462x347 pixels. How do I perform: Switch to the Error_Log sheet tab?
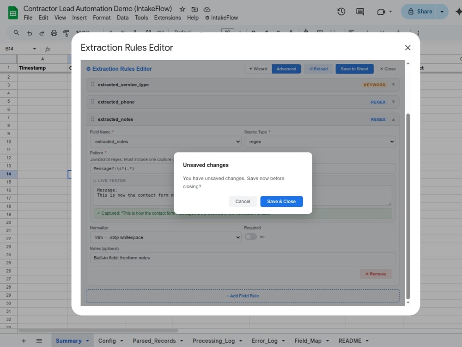[265, 341]
